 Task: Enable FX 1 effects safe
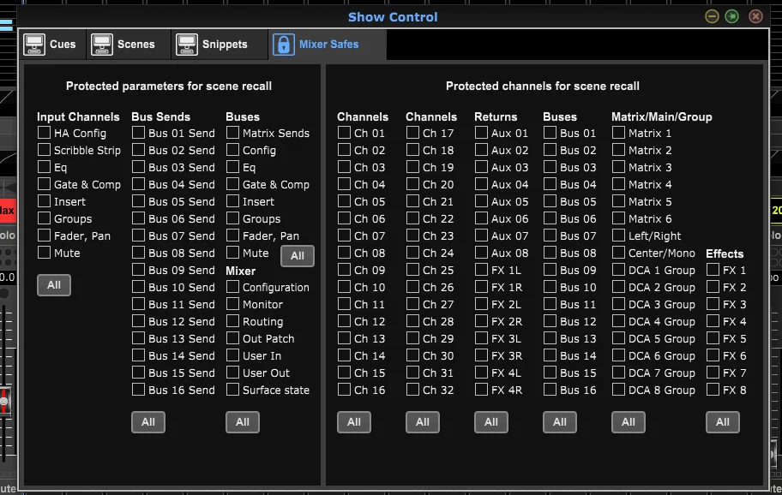(713, 270)
